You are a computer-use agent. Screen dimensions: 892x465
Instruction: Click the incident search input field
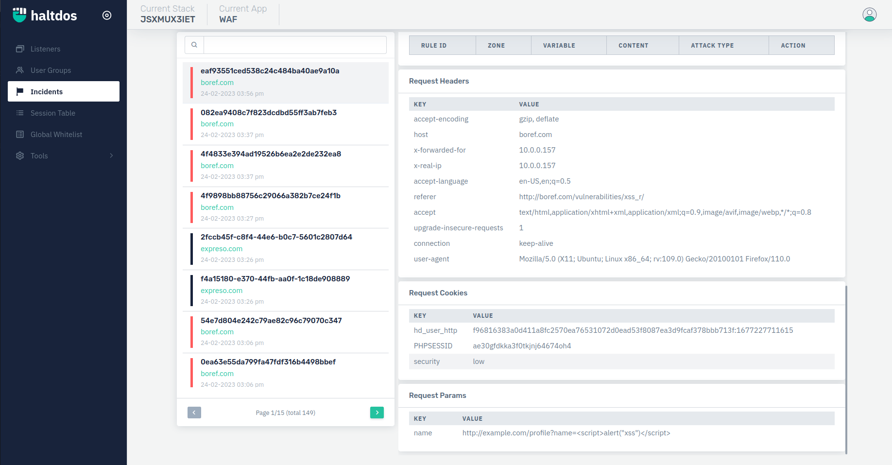[x=295, y=45]
